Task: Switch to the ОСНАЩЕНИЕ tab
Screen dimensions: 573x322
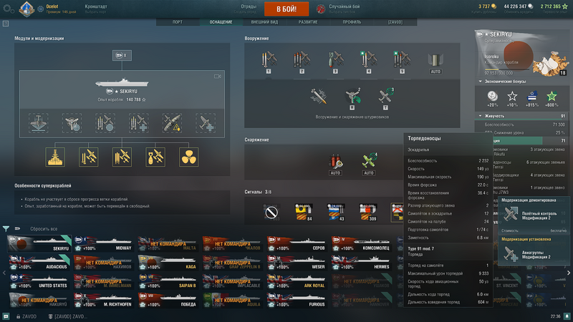Action: 221,22
